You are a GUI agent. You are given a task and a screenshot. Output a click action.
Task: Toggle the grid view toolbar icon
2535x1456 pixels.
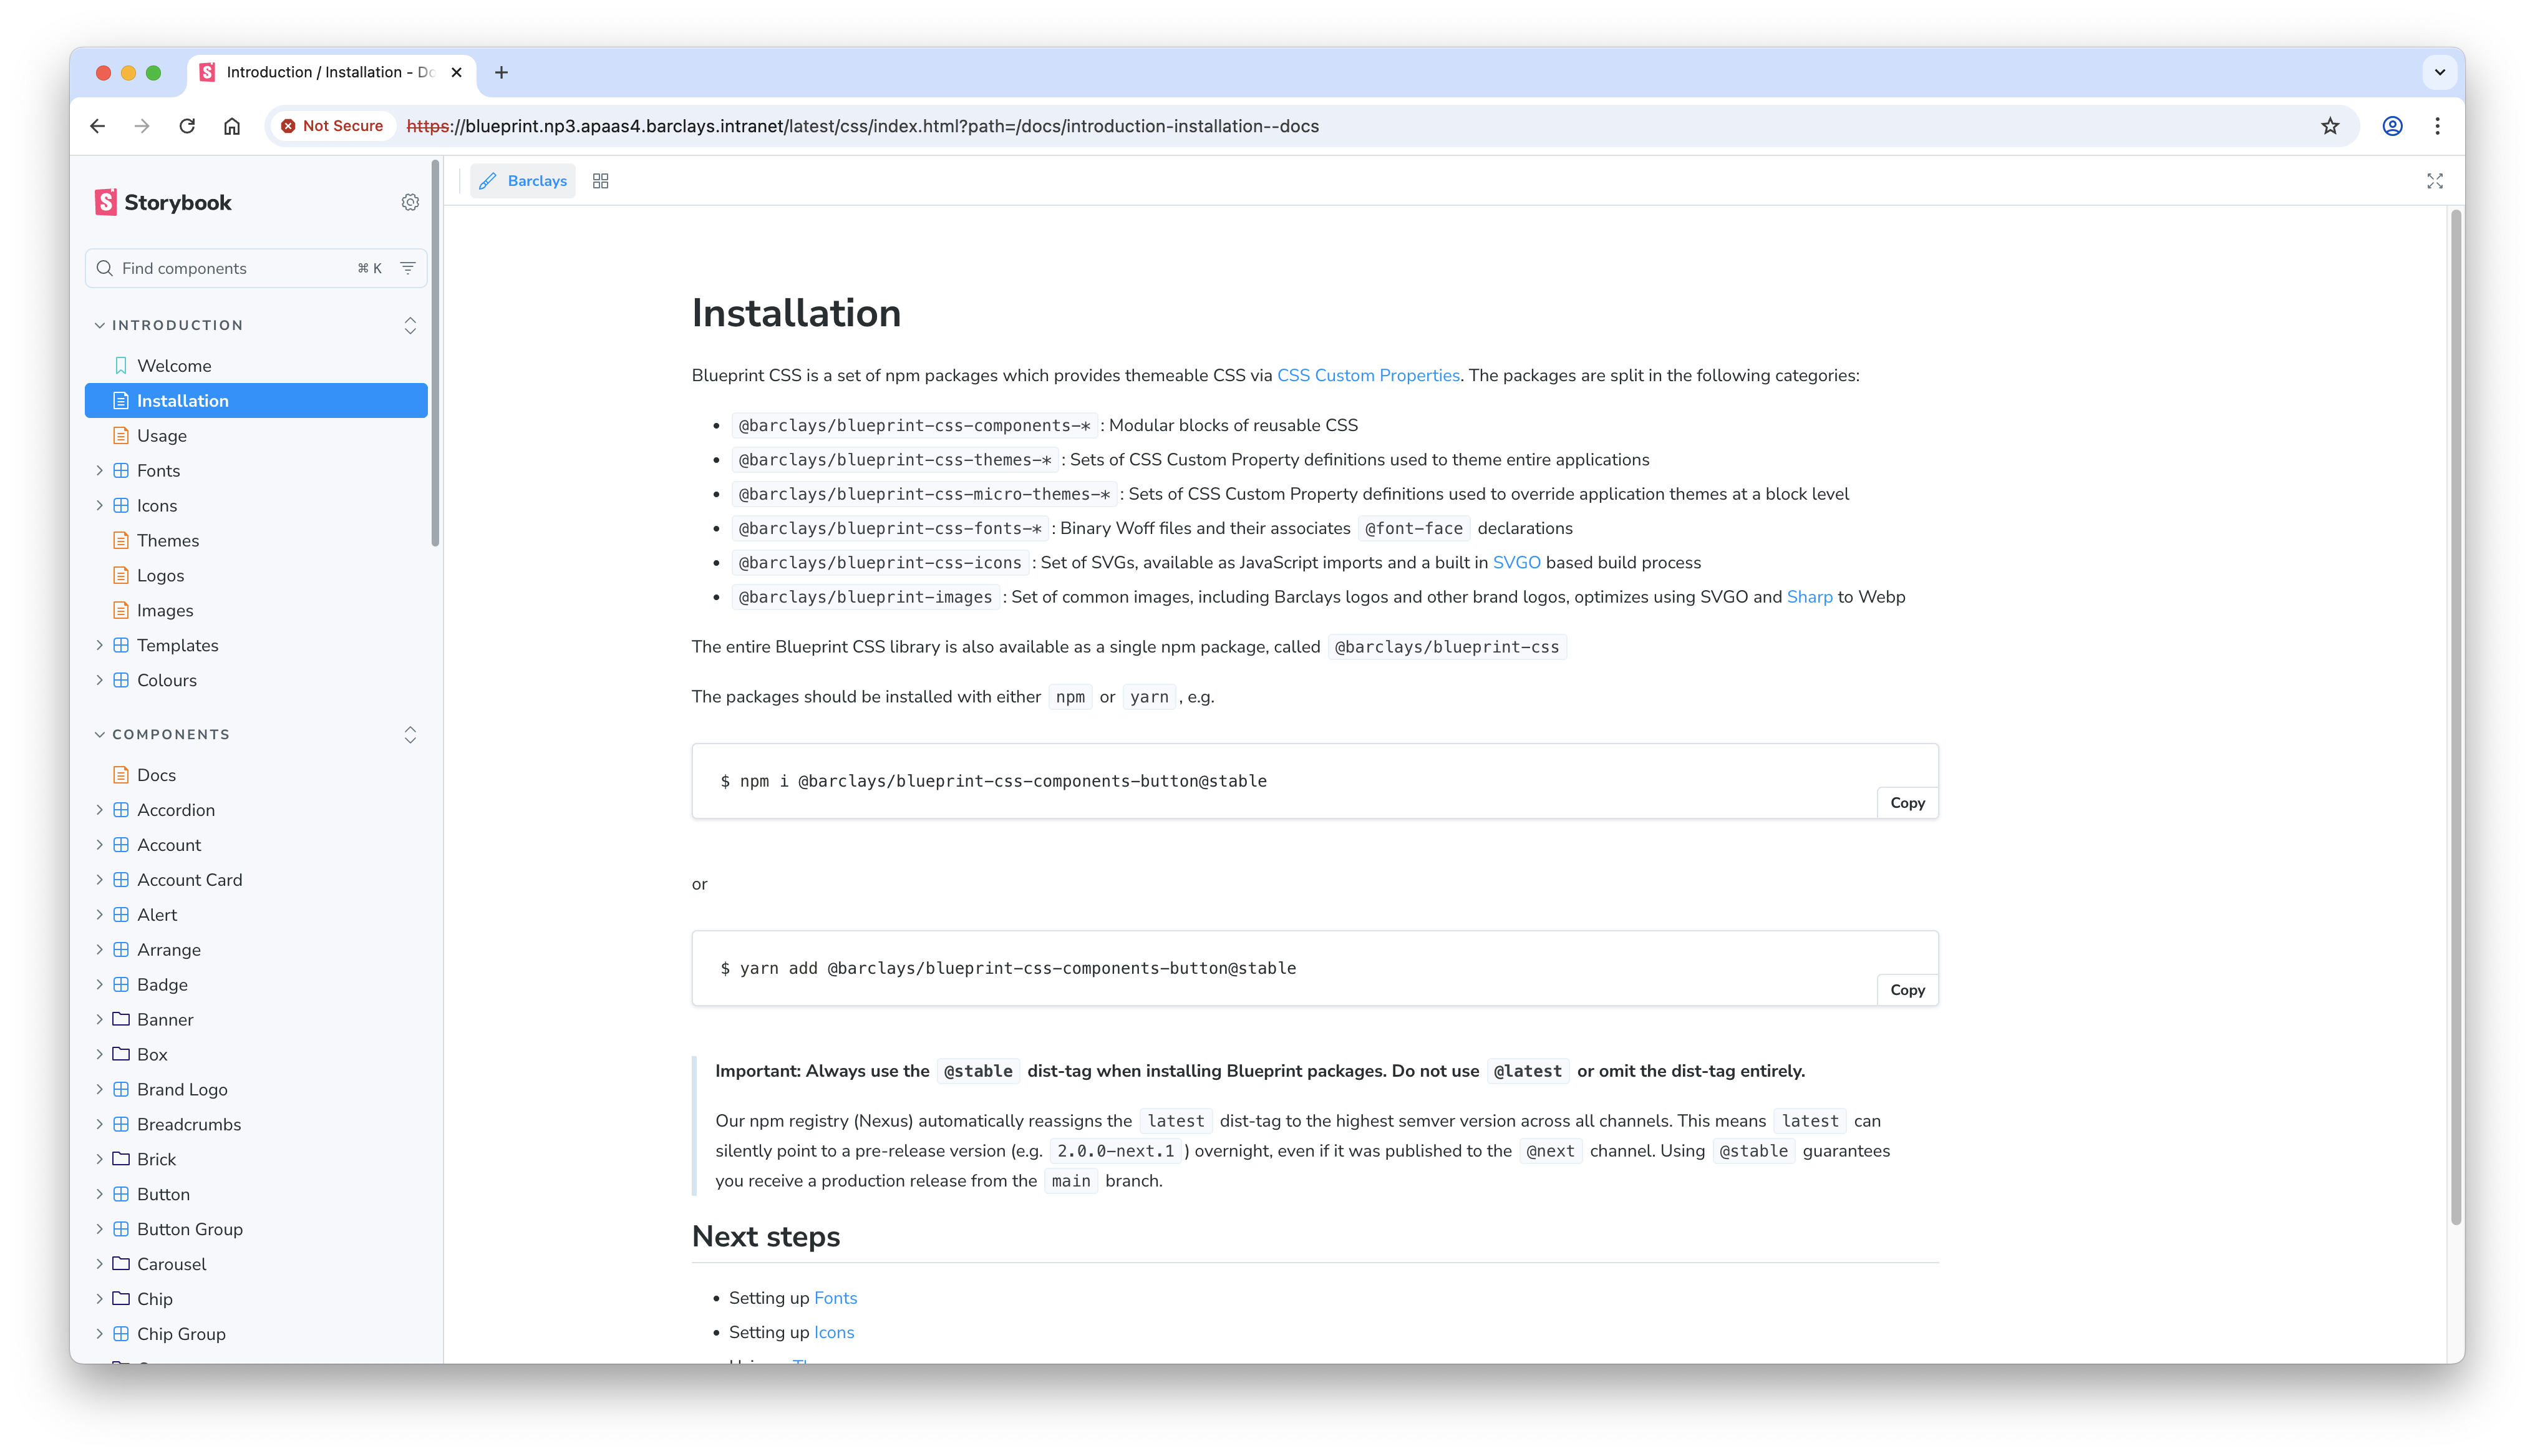[601, 181]
